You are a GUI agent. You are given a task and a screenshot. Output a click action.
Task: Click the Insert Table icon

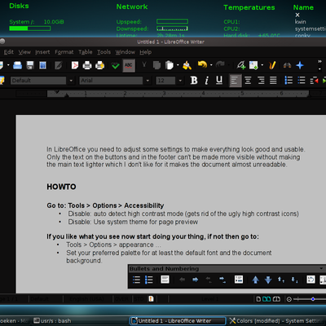click(253, 65)
